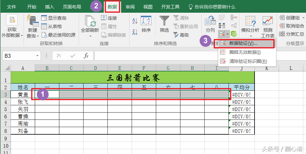Switch to the 开发工具 tab

click(x=170, y=7)
